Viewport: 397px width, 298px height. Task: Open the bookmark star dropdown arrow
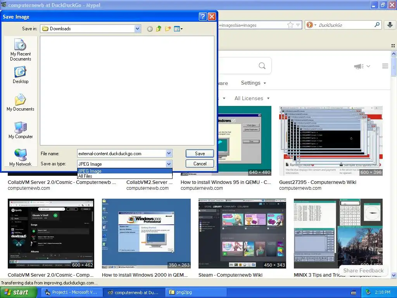pyautogui.click(x=298, y=25)
